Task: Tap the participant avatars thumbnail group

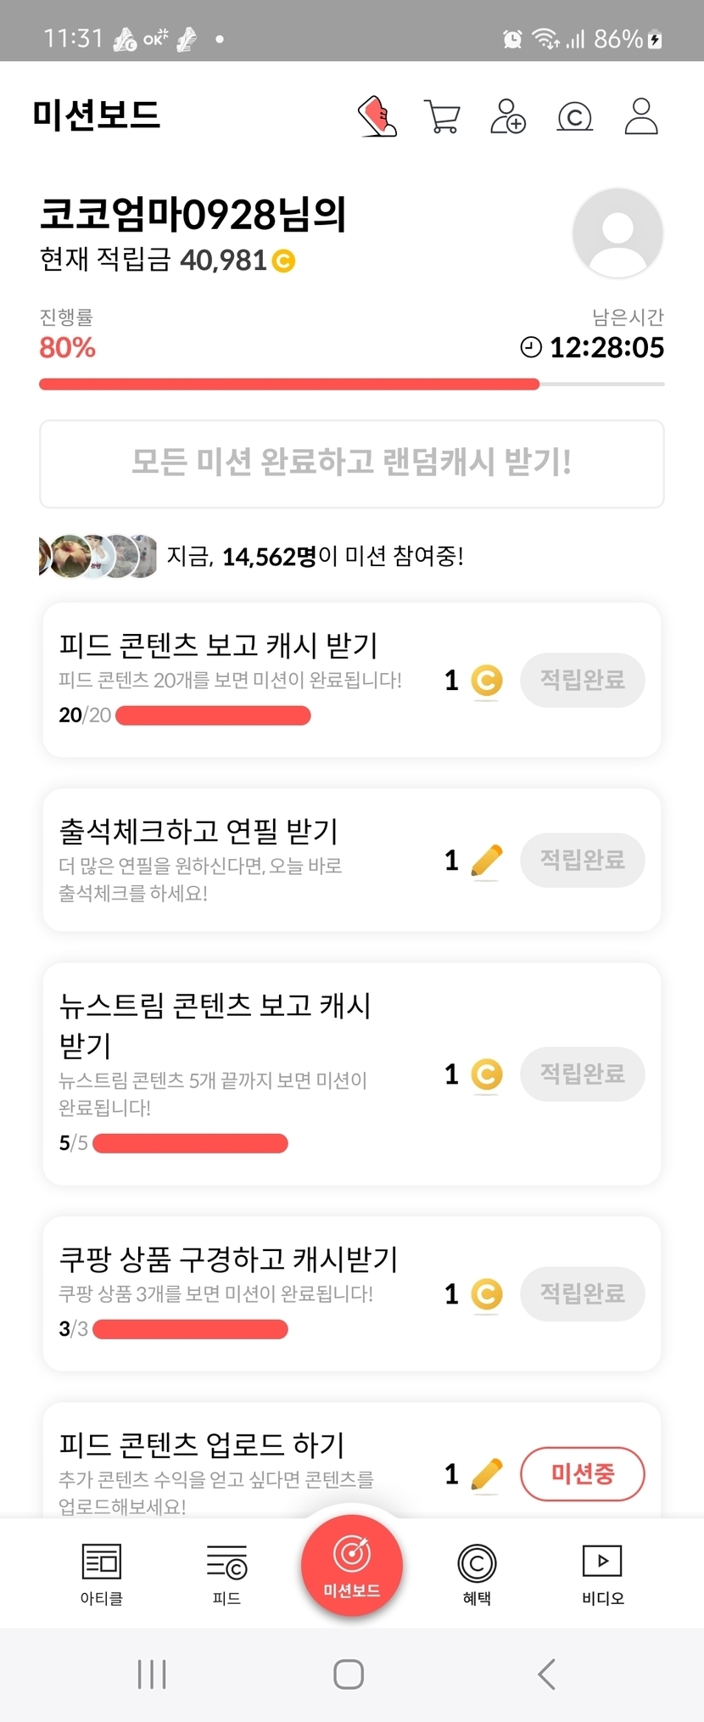Action: (x=98, y=557)
